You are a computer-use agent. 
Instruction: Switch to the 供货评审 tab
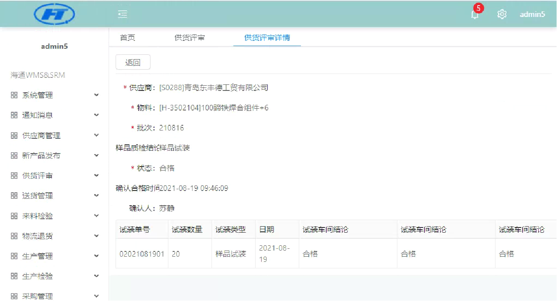189,38
